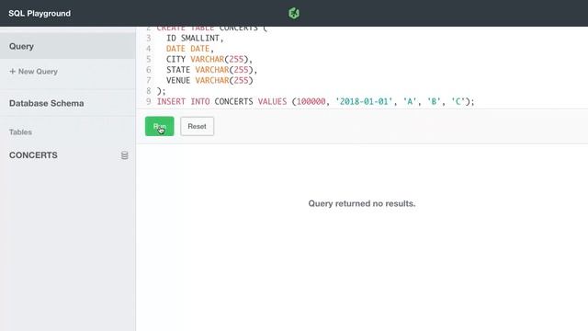Click the 100000 value in INSERT statement

point(311,101)
